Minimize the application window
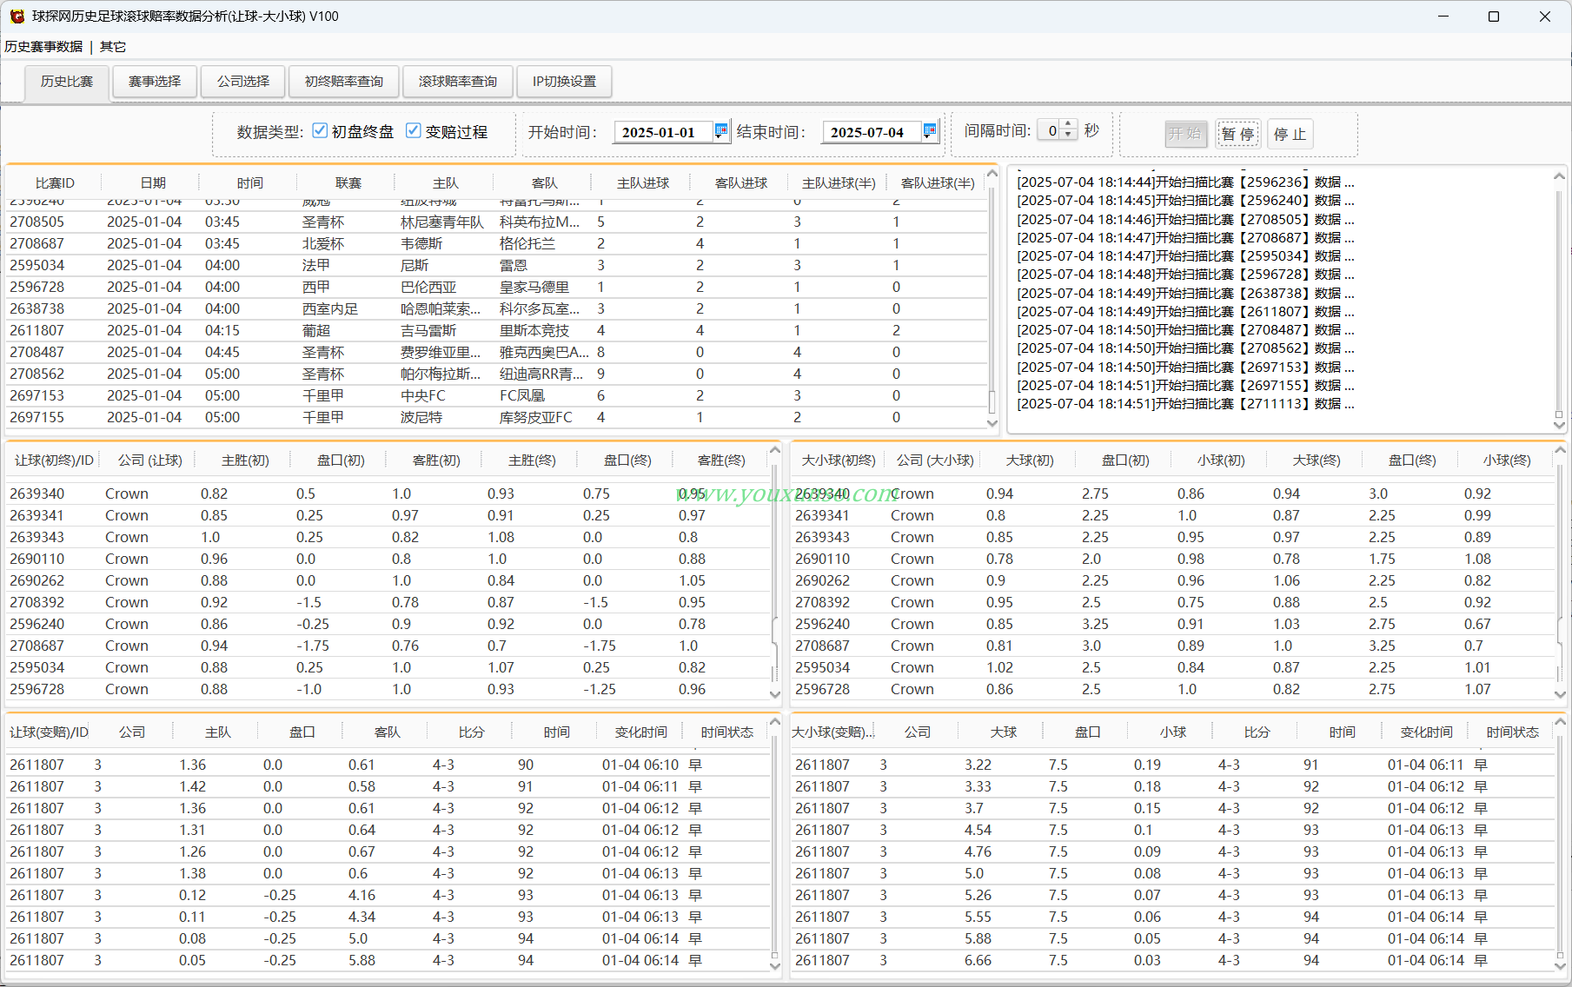The image size is (1572, 987). click(1443, 17)
